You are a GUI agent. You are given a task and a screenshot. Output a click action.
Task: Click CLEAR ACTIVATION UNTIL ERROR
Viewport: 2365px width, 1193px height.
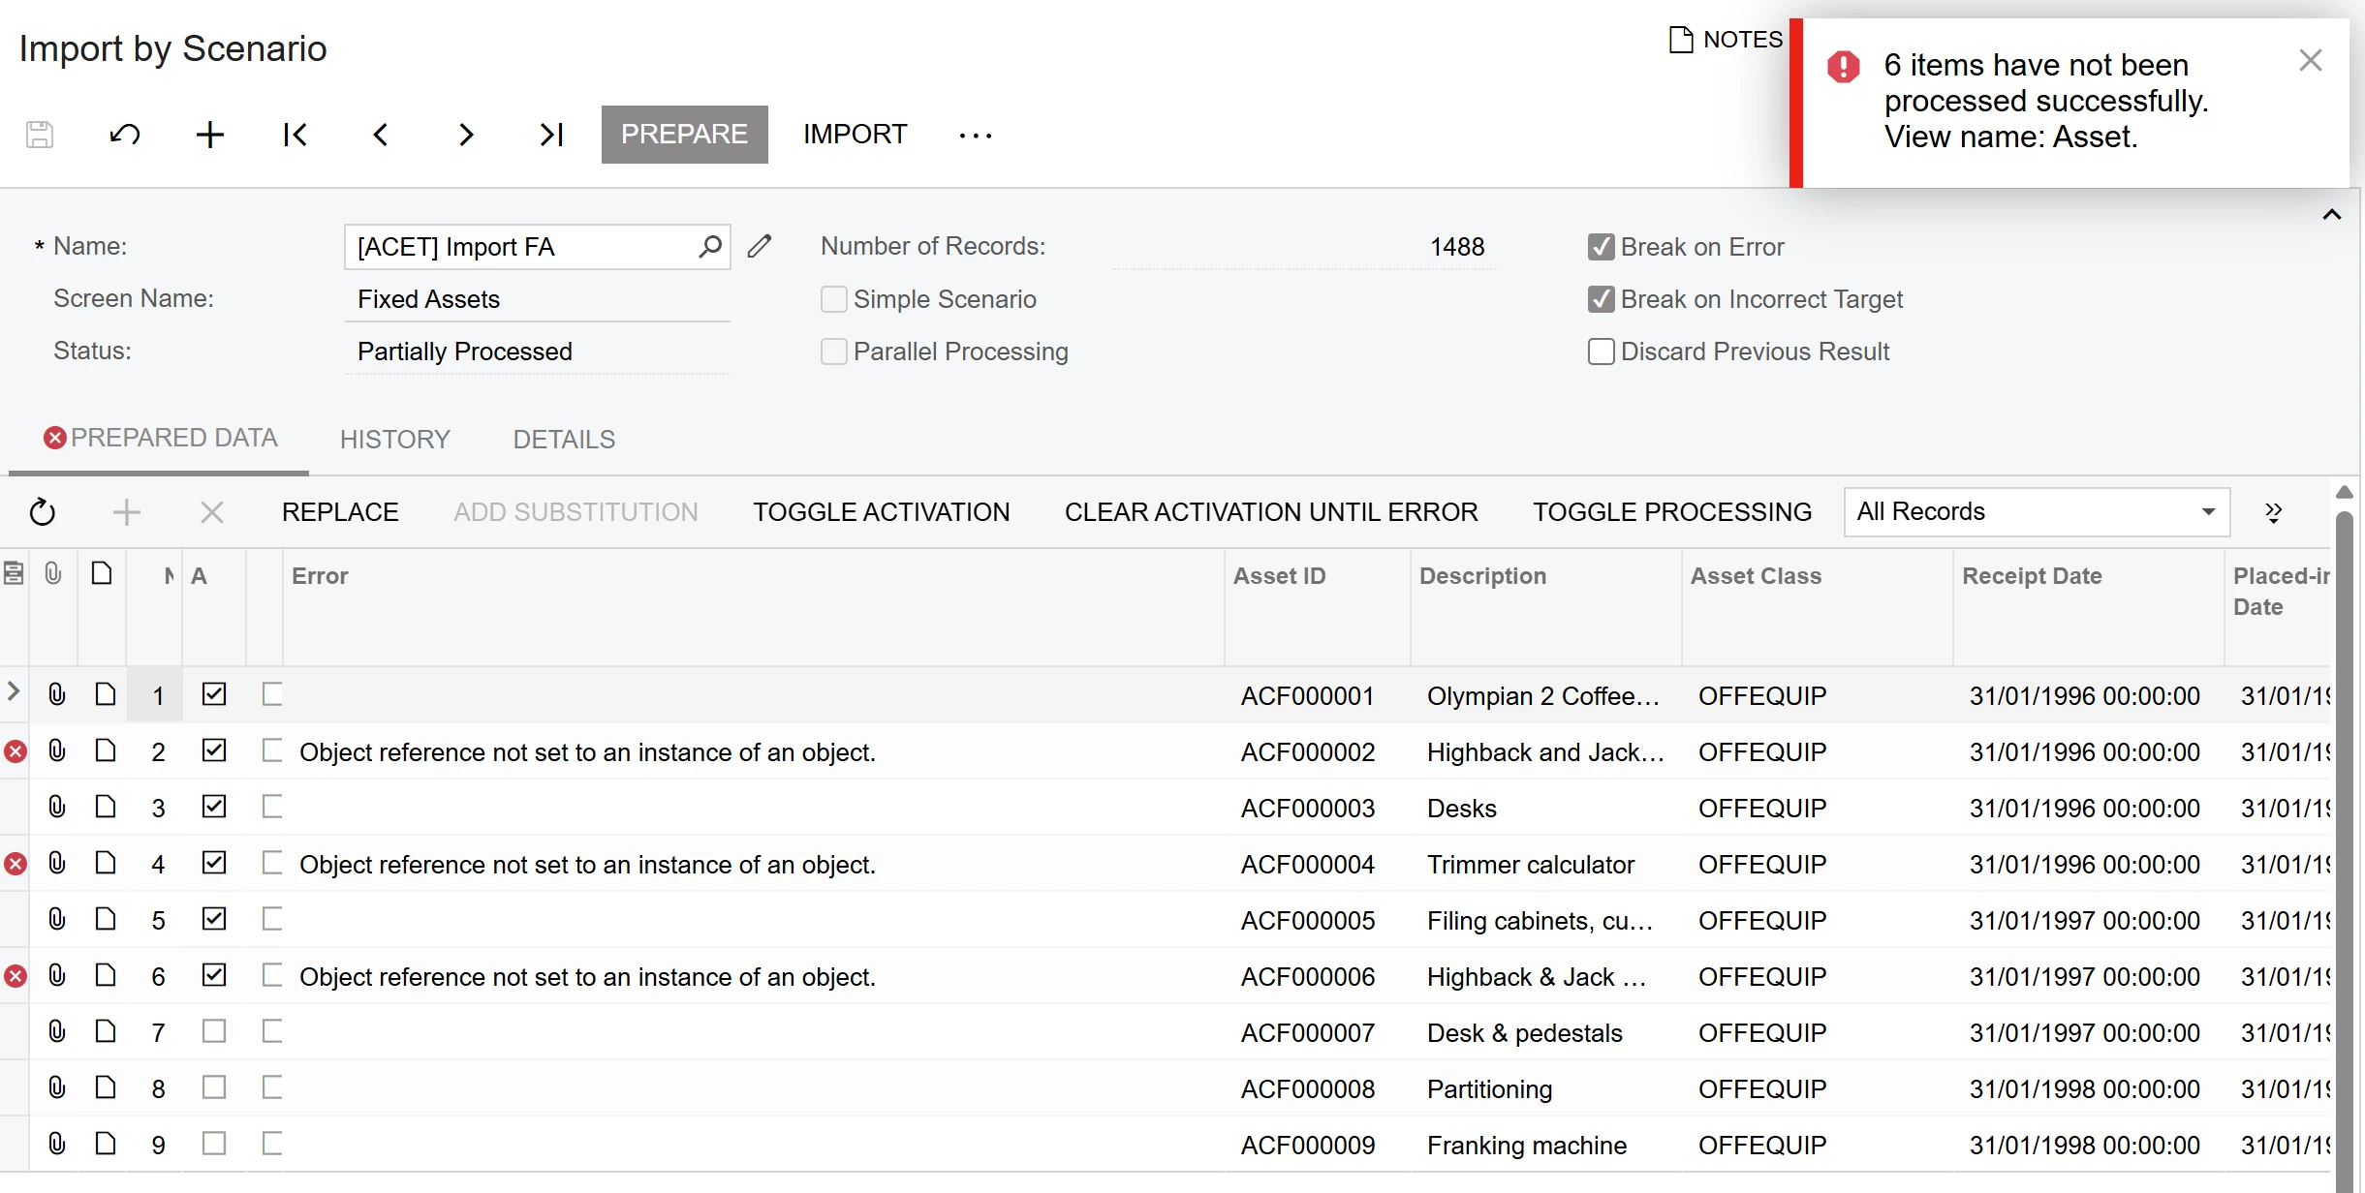[x=1271, y=511]
